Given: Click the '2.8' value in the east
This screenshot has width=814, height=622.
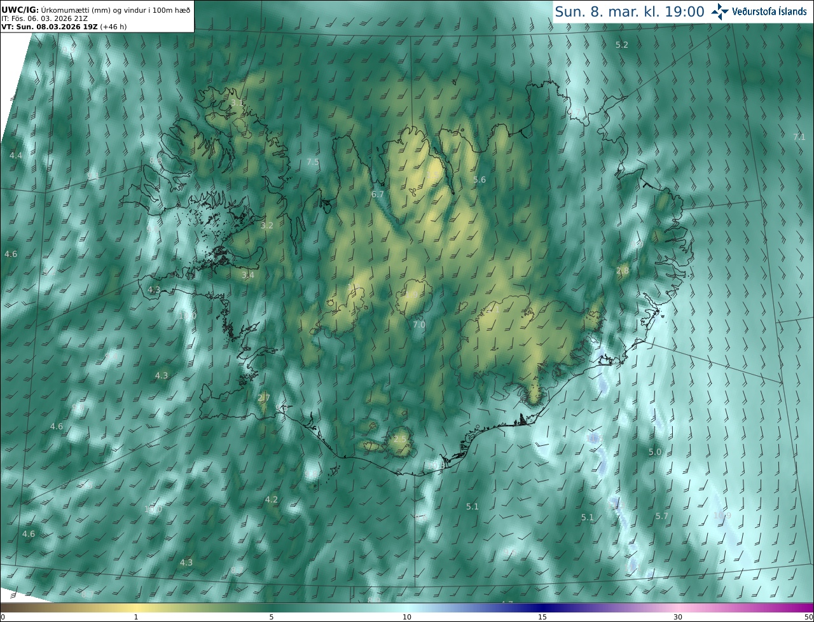Looking at the screenshot, I should coord(623,271).
